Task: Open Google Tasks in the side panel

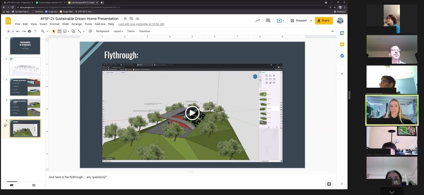Action: pos(342,56)
